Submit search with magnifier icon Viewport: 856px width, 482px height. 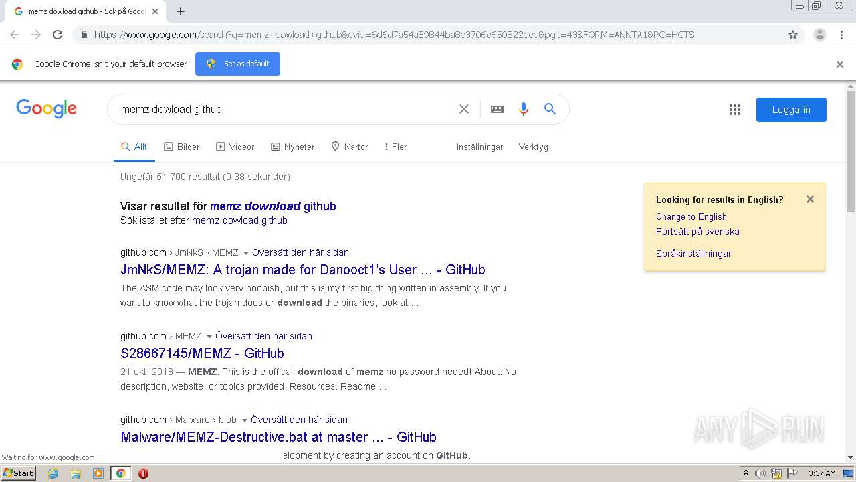pos(550,109)
